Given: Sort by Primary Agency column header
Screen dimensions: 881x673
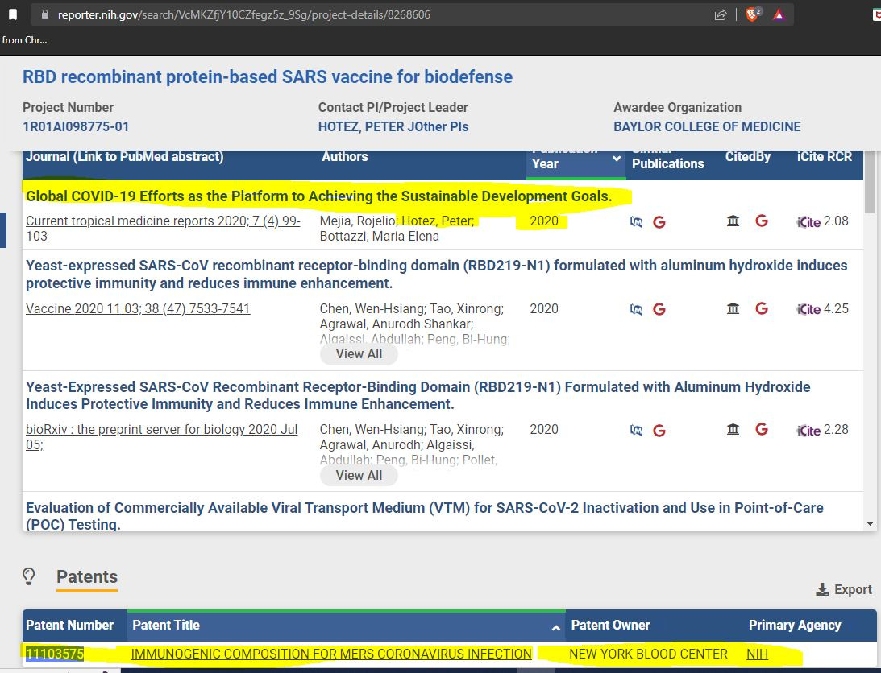Looking at the screenshot, I should pyautogui.click(x=795, y=626).
